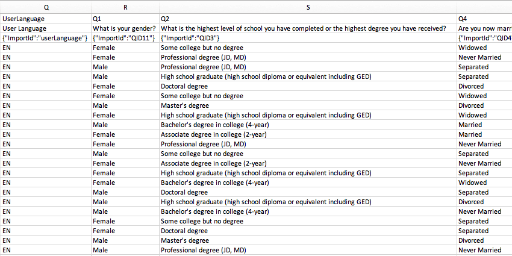Select first 'Associate degree in college (2-year)' cell

(308, 134)
